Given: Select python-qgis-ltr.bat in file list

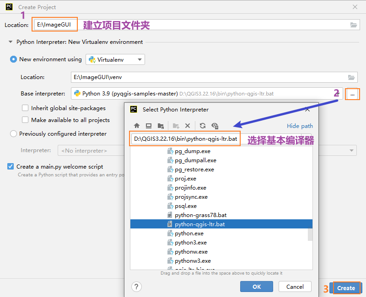Looking at the screenshot, I should 221,224.
